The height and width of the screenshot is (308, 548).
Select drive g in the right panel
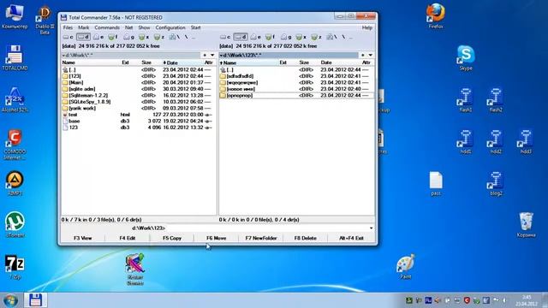[286, 37]
